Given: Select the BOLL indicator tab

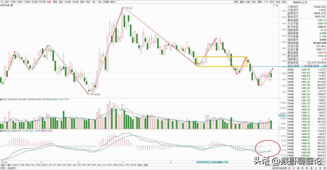Looking at the screenshot, I should (122, 165).
